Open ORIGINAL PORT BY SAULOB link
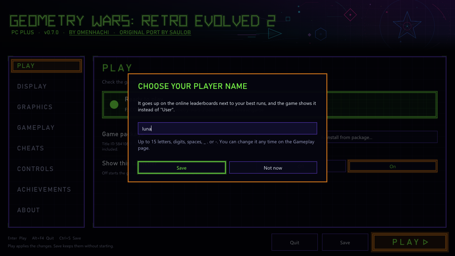The width and height of the screenshot is (455, 256). point(155,32)
